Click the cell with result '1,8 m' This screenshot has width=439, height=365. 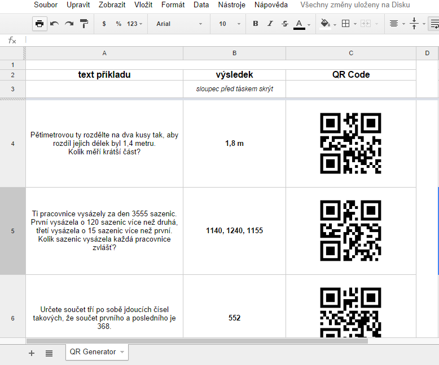pos(234,144)
